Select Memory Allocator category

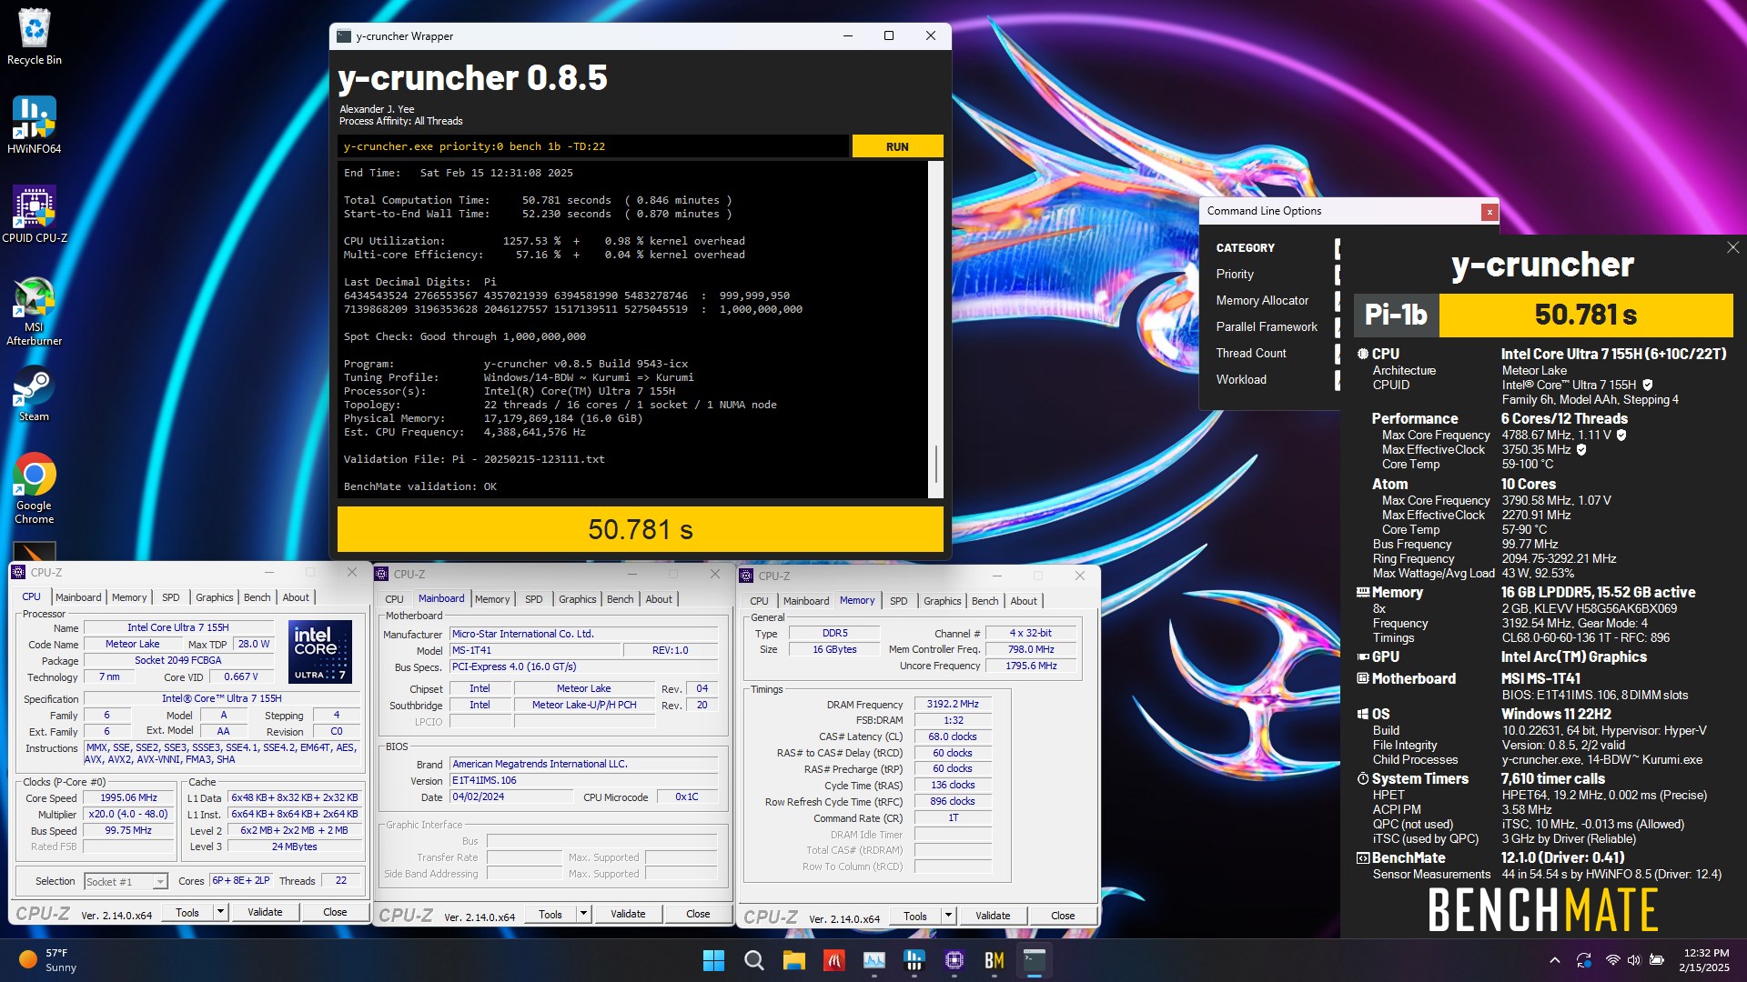(1262, 300)
